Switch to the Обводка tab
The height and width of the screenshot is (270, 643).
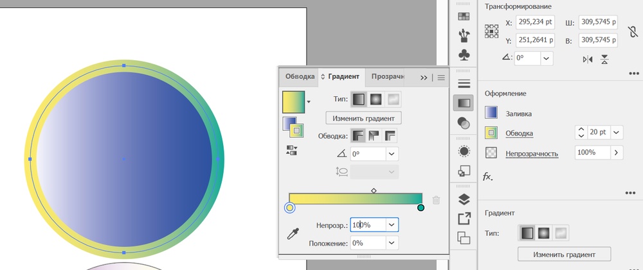pyautogui.click(x=300, y=76)
